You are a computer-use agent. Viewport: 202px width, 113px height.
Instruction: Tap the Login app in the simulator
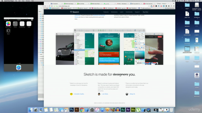[x=29, y=24]
